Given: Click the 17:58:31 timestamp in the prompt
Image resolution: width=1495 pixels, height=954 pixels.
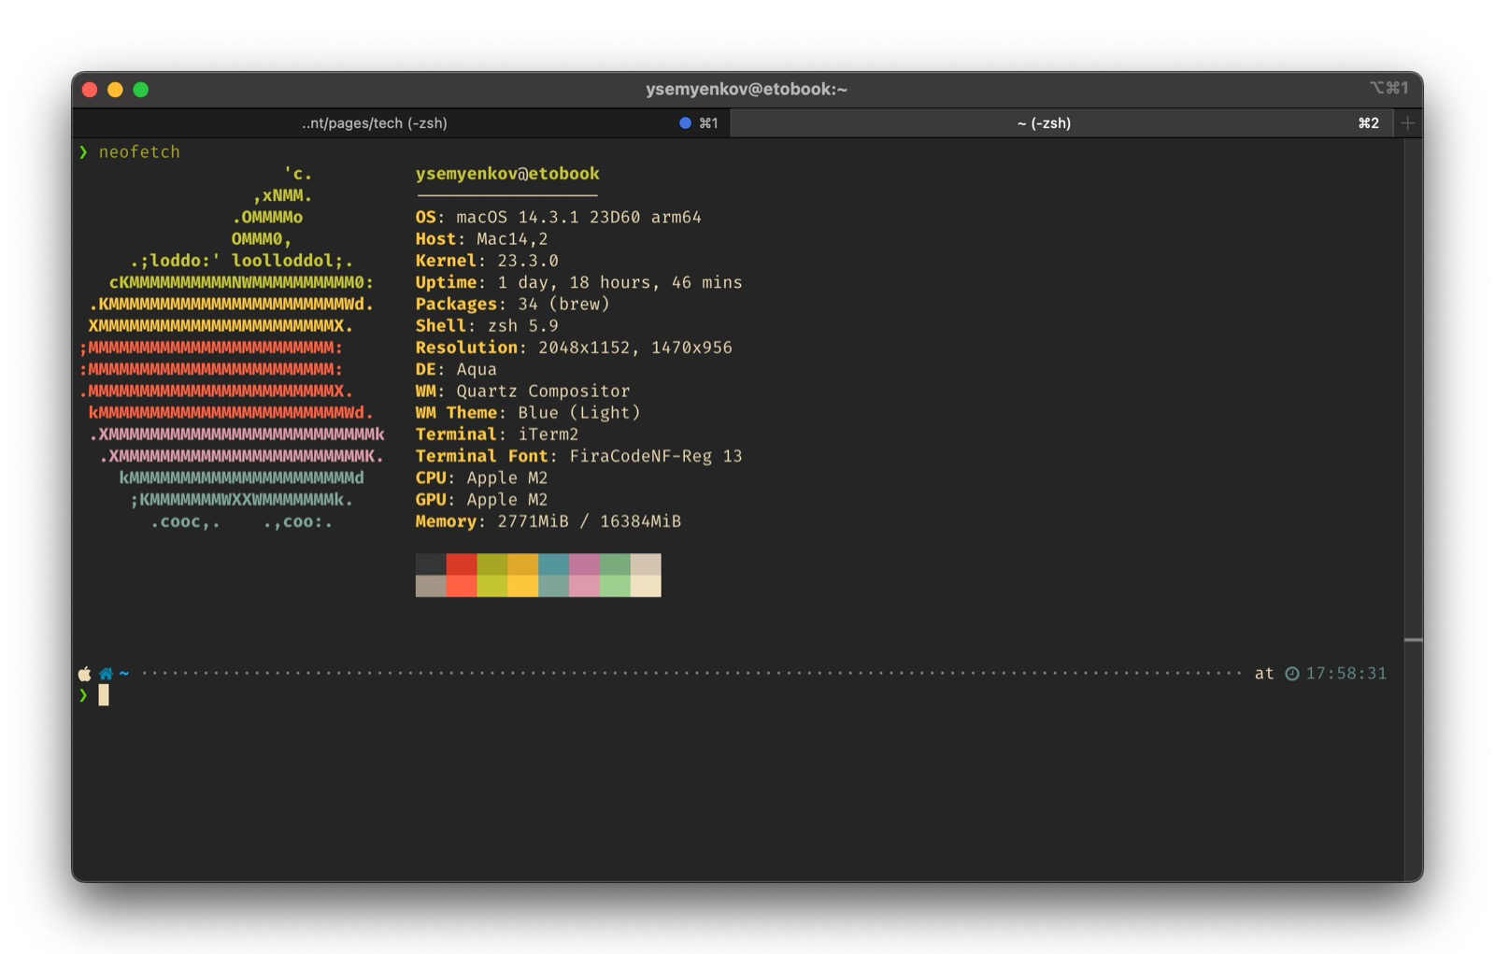Looking at the screenshot, I should pyautogui.click(x=1345, y=674).
